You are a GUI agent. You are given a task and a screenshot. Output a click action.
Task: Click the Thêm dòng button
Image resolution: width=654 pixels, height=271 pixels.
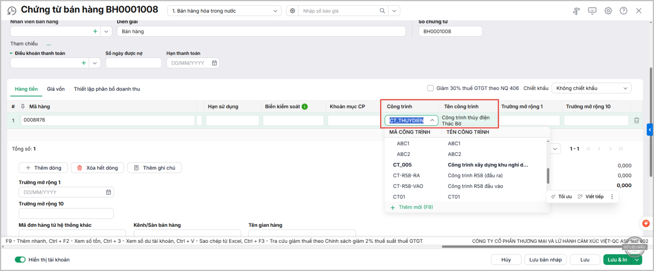(x=43, y=168)
